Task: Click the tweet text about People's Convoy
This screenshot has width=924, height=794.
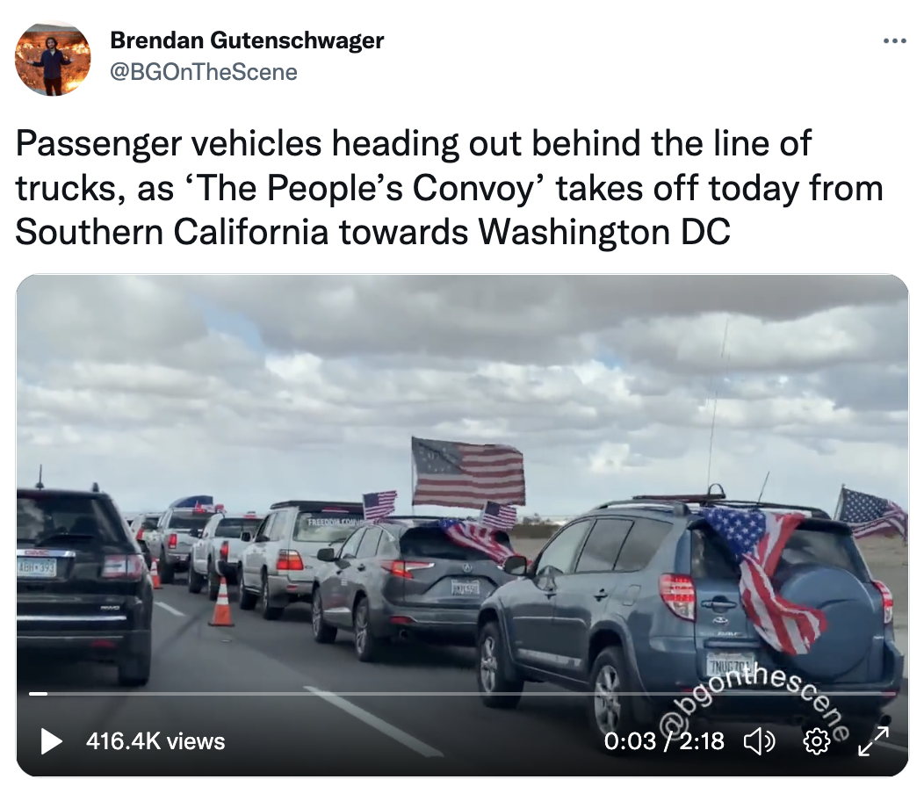Action: point(449,187)
